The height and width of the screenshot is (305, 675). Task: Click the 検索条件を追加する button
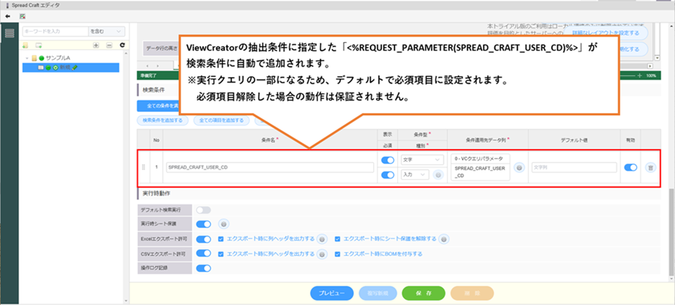tap(162, 120)
